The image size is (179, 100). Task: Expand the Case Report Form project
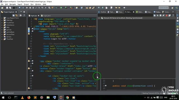(x=2, y=18)
